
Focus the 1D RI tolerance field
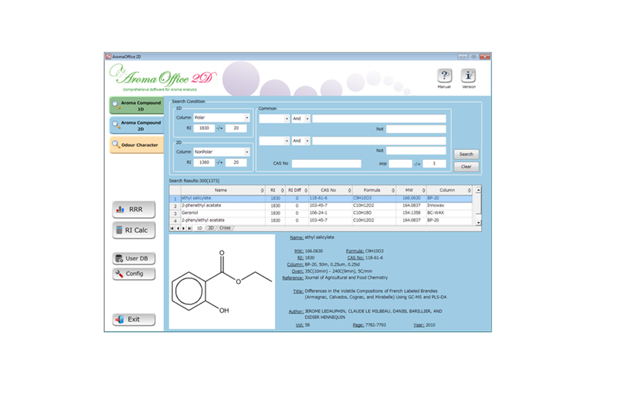(236, 128)
